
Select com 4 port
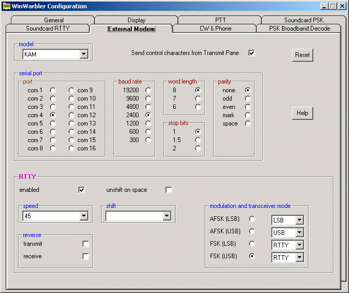[x=53, y=115]
